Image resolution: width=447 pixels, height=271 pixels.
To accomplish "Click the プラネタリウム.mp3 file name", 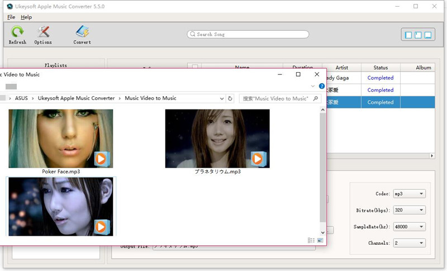I will click(217, 172).
